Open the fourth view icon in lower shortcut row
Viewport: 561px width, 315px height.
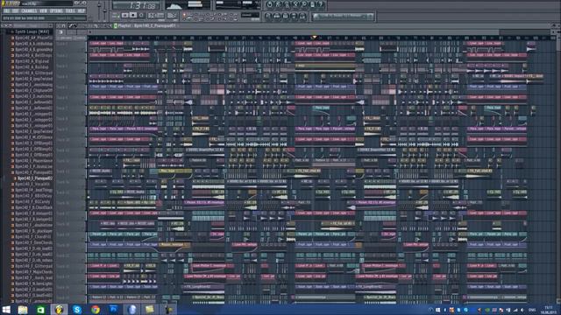(295, 16)
